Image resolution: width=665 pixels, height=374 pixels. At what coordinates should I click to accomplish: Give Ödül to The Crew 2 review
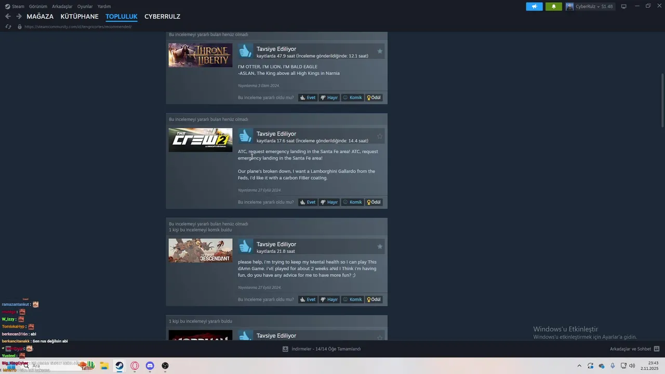coord(374,202)
